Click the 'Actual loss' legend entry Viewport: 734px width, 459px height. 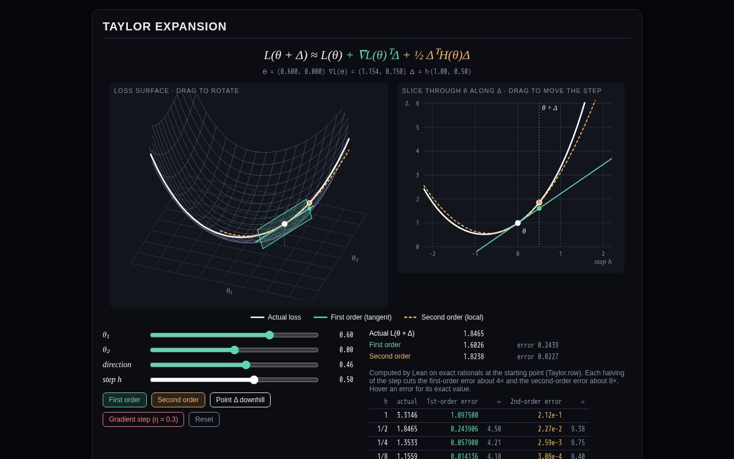click(x=276, y=317)
